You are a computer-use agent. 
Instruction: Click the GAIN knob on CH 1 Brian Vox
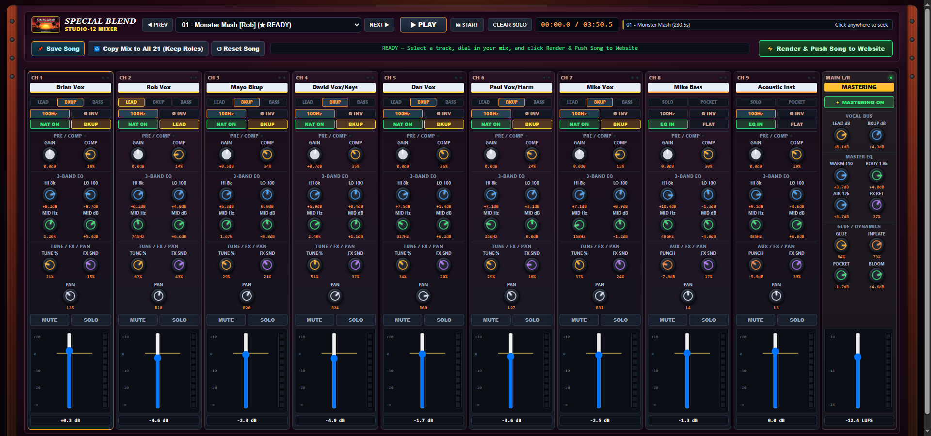tap(50, 155)
